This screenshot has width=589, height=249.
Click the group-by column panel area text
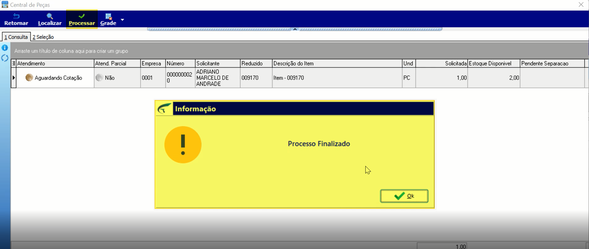click(x=71, y=51)
